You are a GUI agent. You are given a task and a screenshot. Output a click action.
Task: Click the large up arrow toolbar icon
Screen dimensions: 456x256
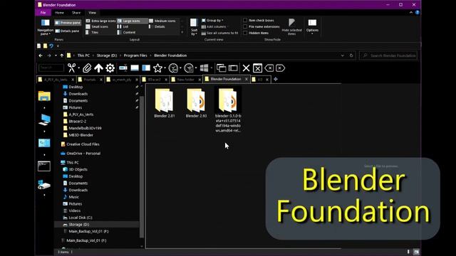[x=98, y=68]
